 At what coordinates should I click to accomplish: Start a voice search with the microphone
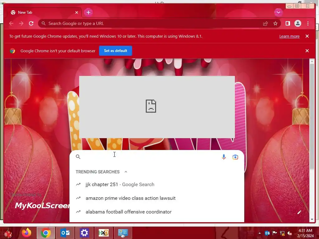click(224, 157)
